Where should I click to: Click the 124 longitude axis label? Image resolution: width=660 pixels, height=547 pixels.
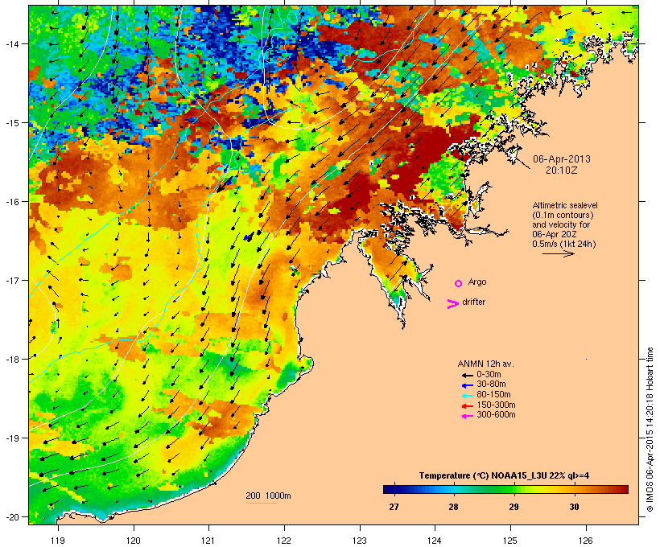(435, 541)
